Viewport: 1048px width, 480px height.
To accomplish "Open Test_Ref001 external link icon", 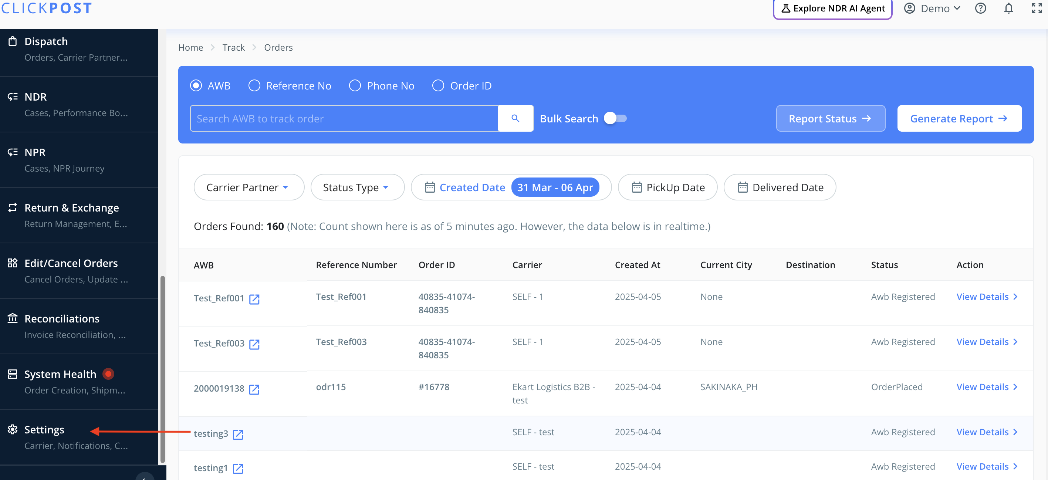I will pos(254,299).
